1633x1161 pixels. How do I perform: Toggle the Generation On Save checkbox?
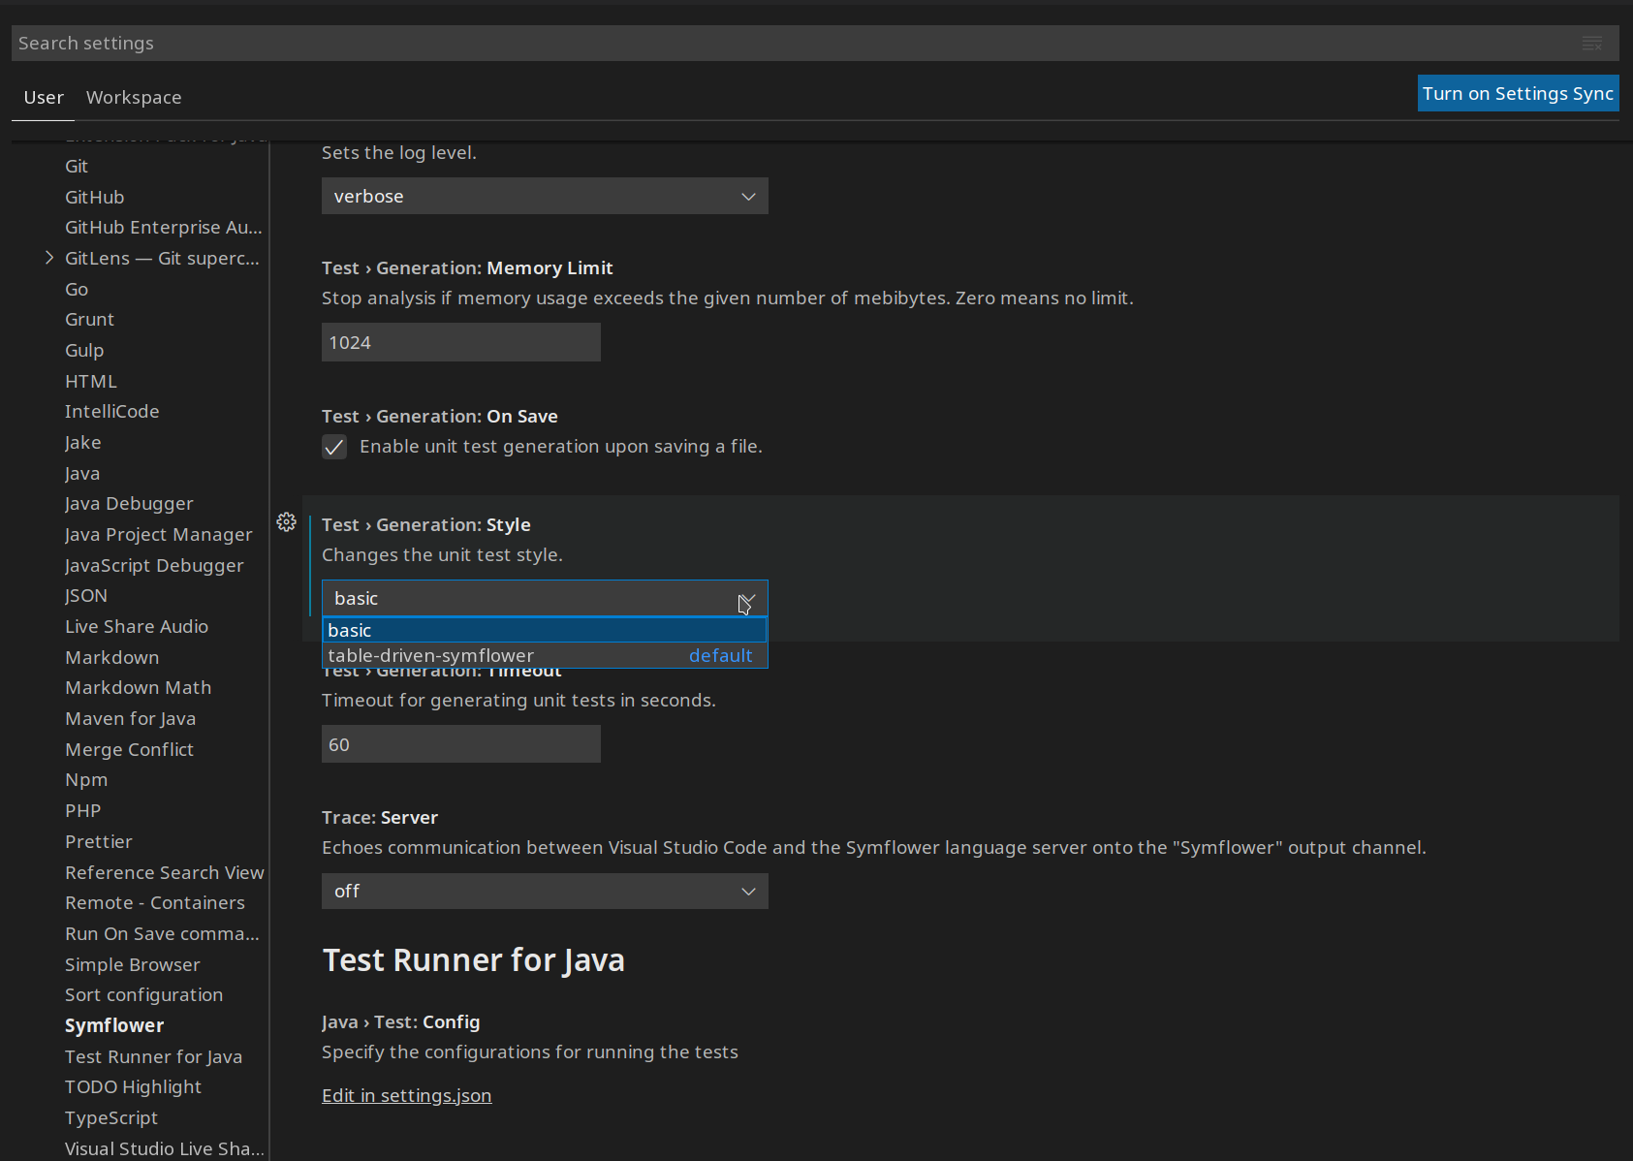point(334,447)
